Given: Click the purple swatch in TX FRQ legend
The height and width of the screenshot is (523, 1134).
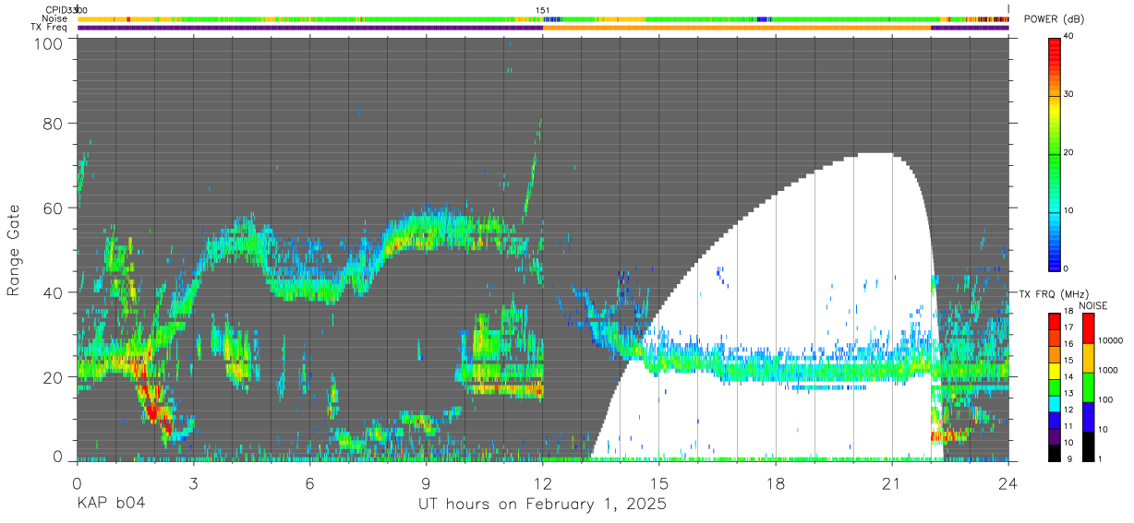Looking at the screenshot, I should (x=1055, y=437).
